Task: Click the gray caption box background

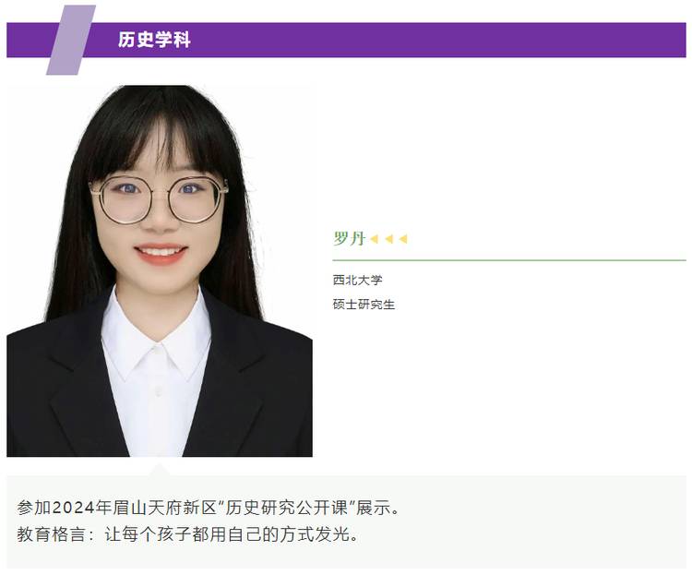Action: pos(346,522)
